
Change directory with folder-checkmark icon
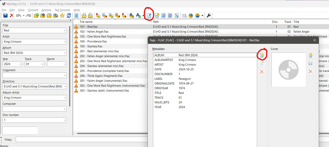[36, 16]
